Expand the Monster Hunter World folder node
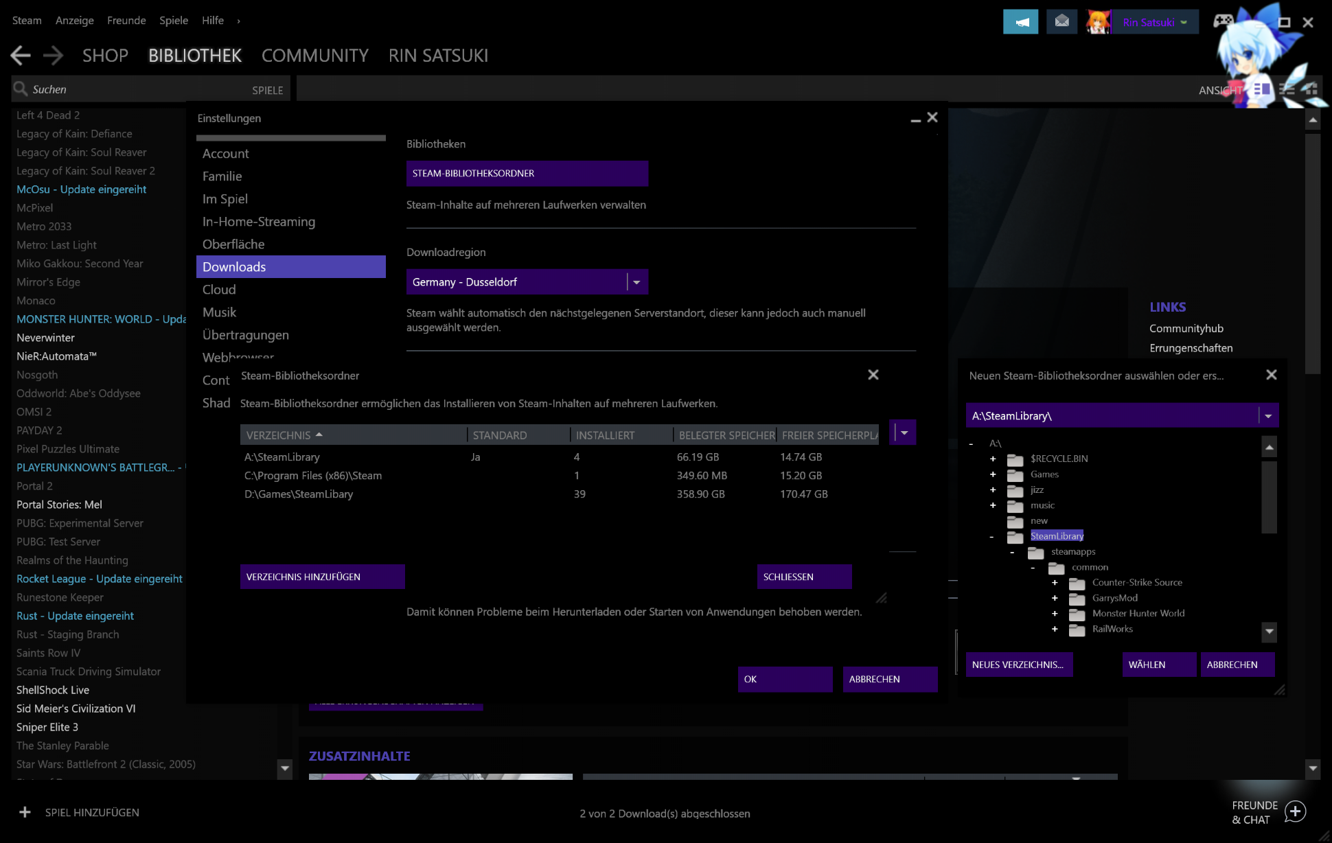 [1055, 614]
